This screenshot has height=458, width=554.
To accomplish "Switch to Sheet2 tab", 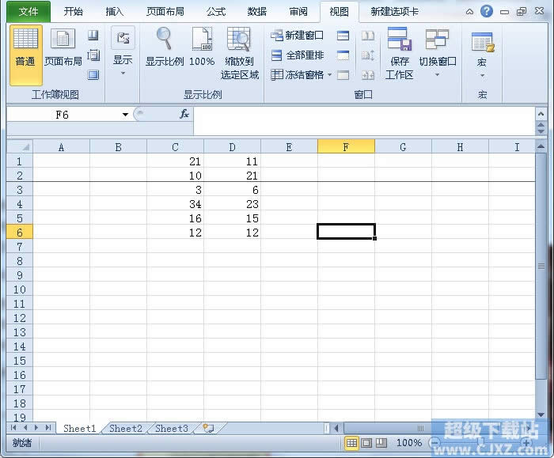I will pyautogui.click(x=126, y=429).
